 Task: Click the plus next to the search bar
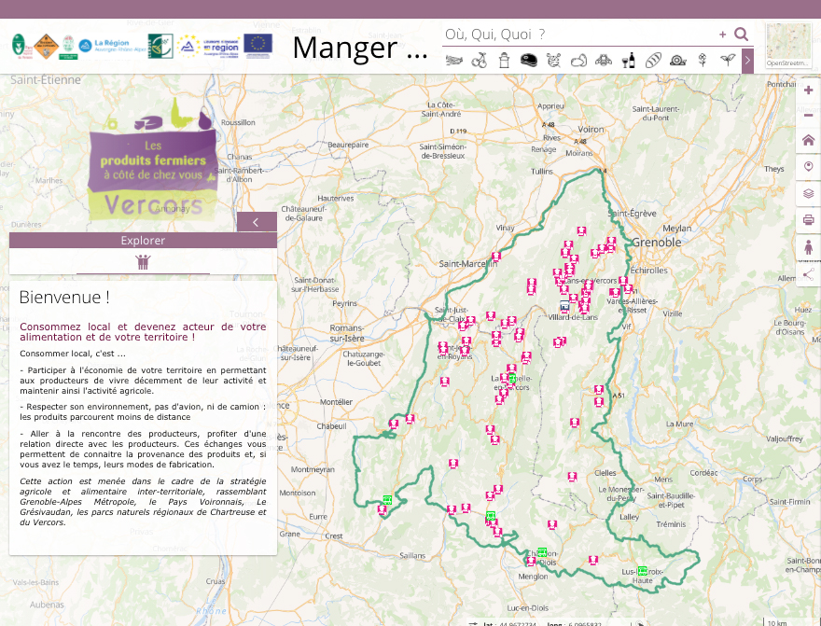(723, 33)
